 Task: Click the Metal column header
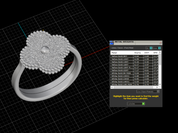122,53
